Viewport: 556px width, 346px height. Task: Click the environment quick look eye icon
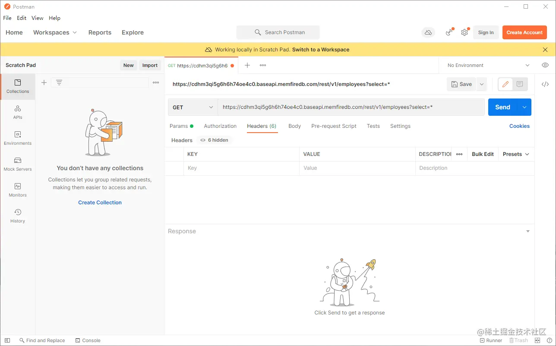pos(545,65)
